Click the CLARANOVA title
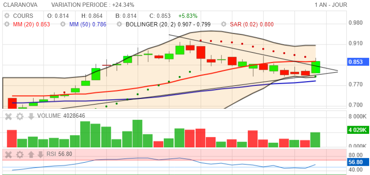This screenshot has height=175, width=370. (20, 5)
